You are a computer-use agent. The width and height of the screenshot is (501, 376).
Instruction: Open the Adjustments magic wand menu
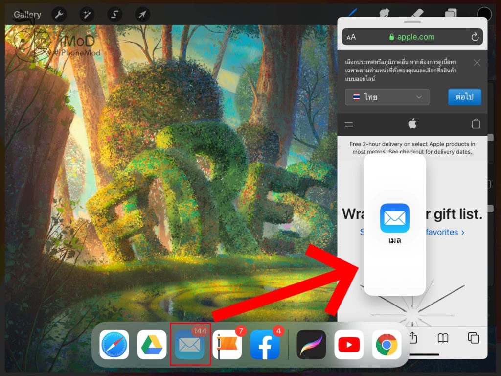pyautogui.click(x=87, y=14)
